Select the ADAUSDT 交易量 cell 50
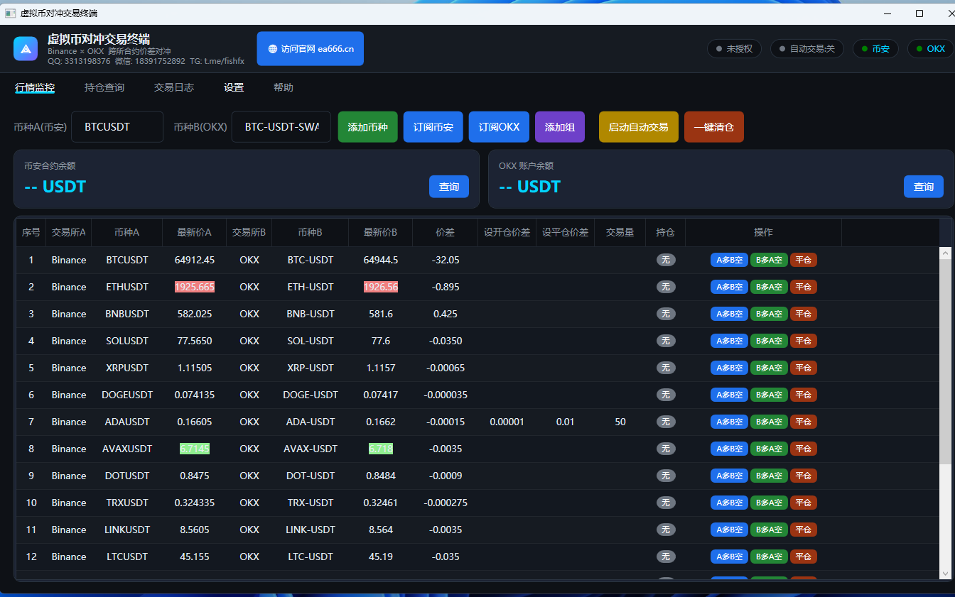 [620, 422]
